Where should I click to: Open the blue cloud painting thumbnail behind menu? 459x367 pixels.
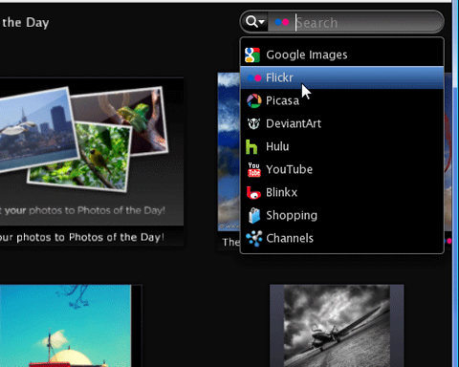pos(229,151)
